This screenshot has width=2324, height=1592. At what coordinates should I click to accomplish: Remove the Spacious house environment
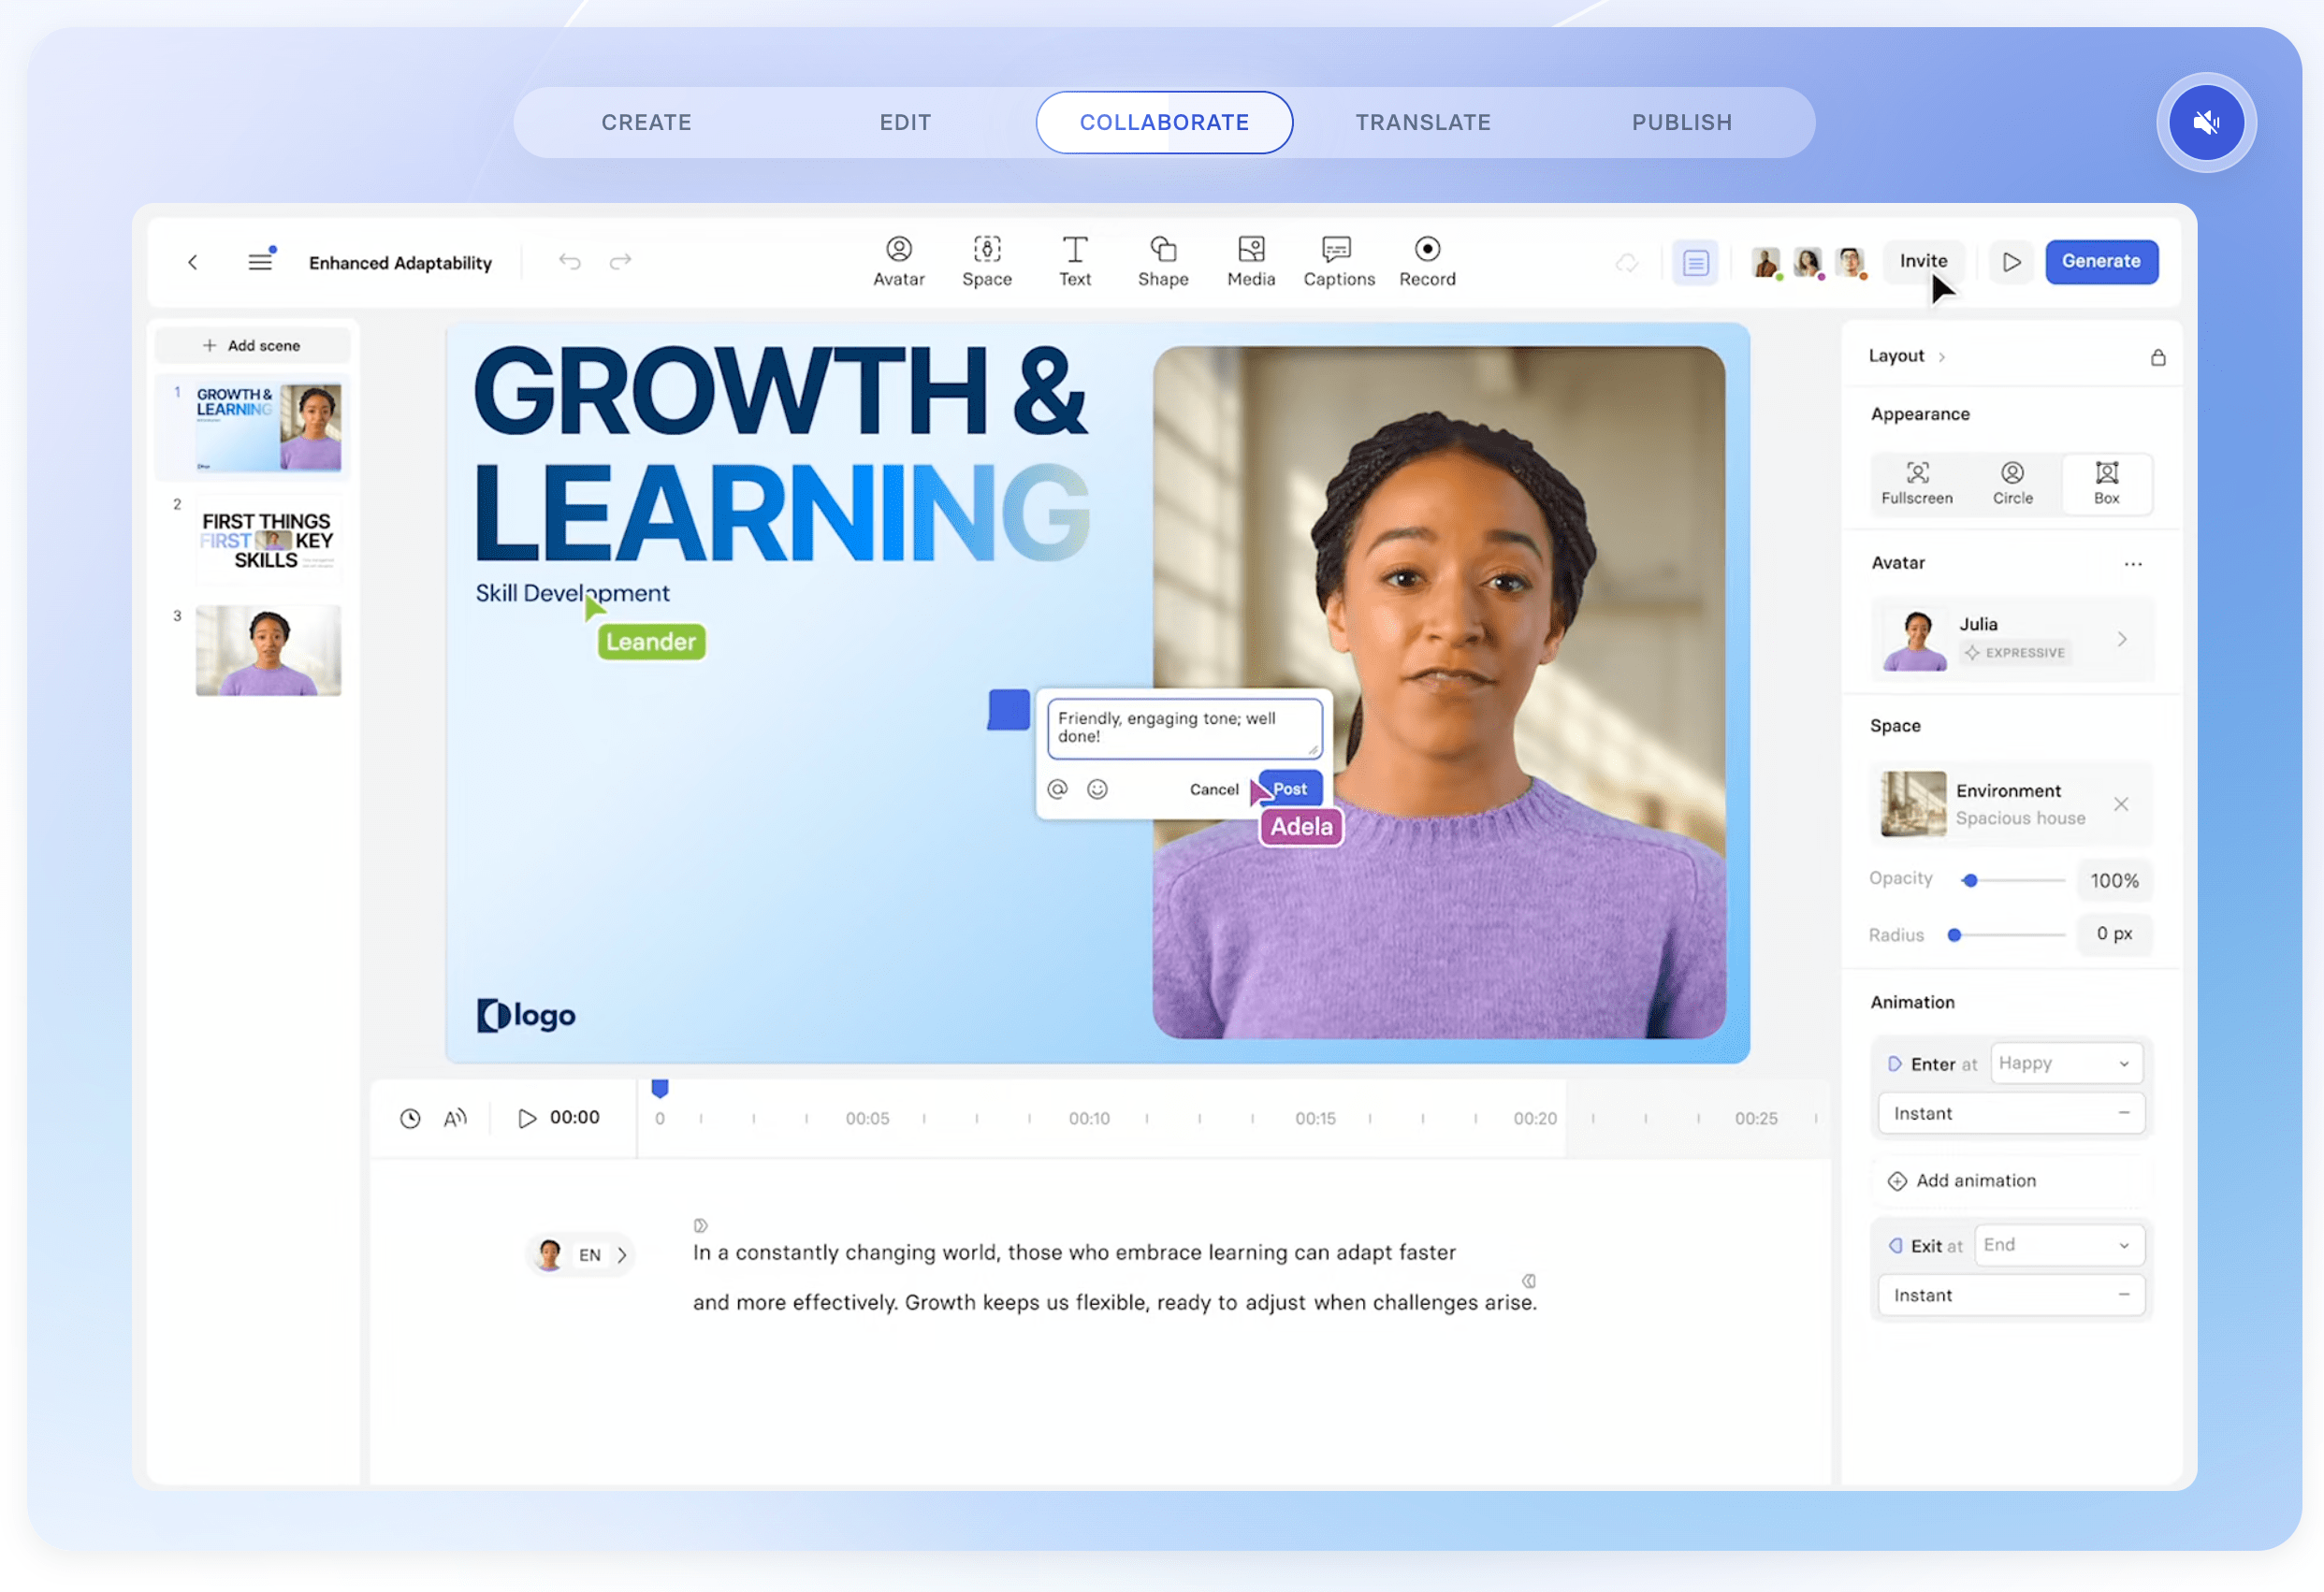[x=2120, y=804]
